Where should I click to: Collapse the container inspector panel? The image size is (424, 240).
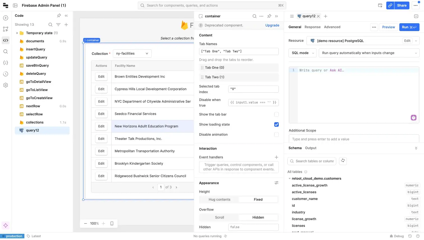276,16
